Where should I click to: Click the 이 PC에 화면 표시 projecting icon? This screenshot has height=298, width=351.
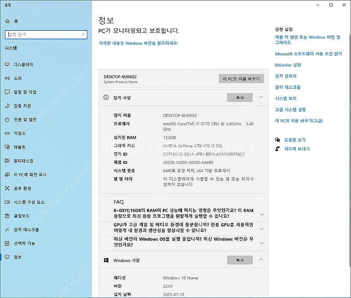[7, 174]
